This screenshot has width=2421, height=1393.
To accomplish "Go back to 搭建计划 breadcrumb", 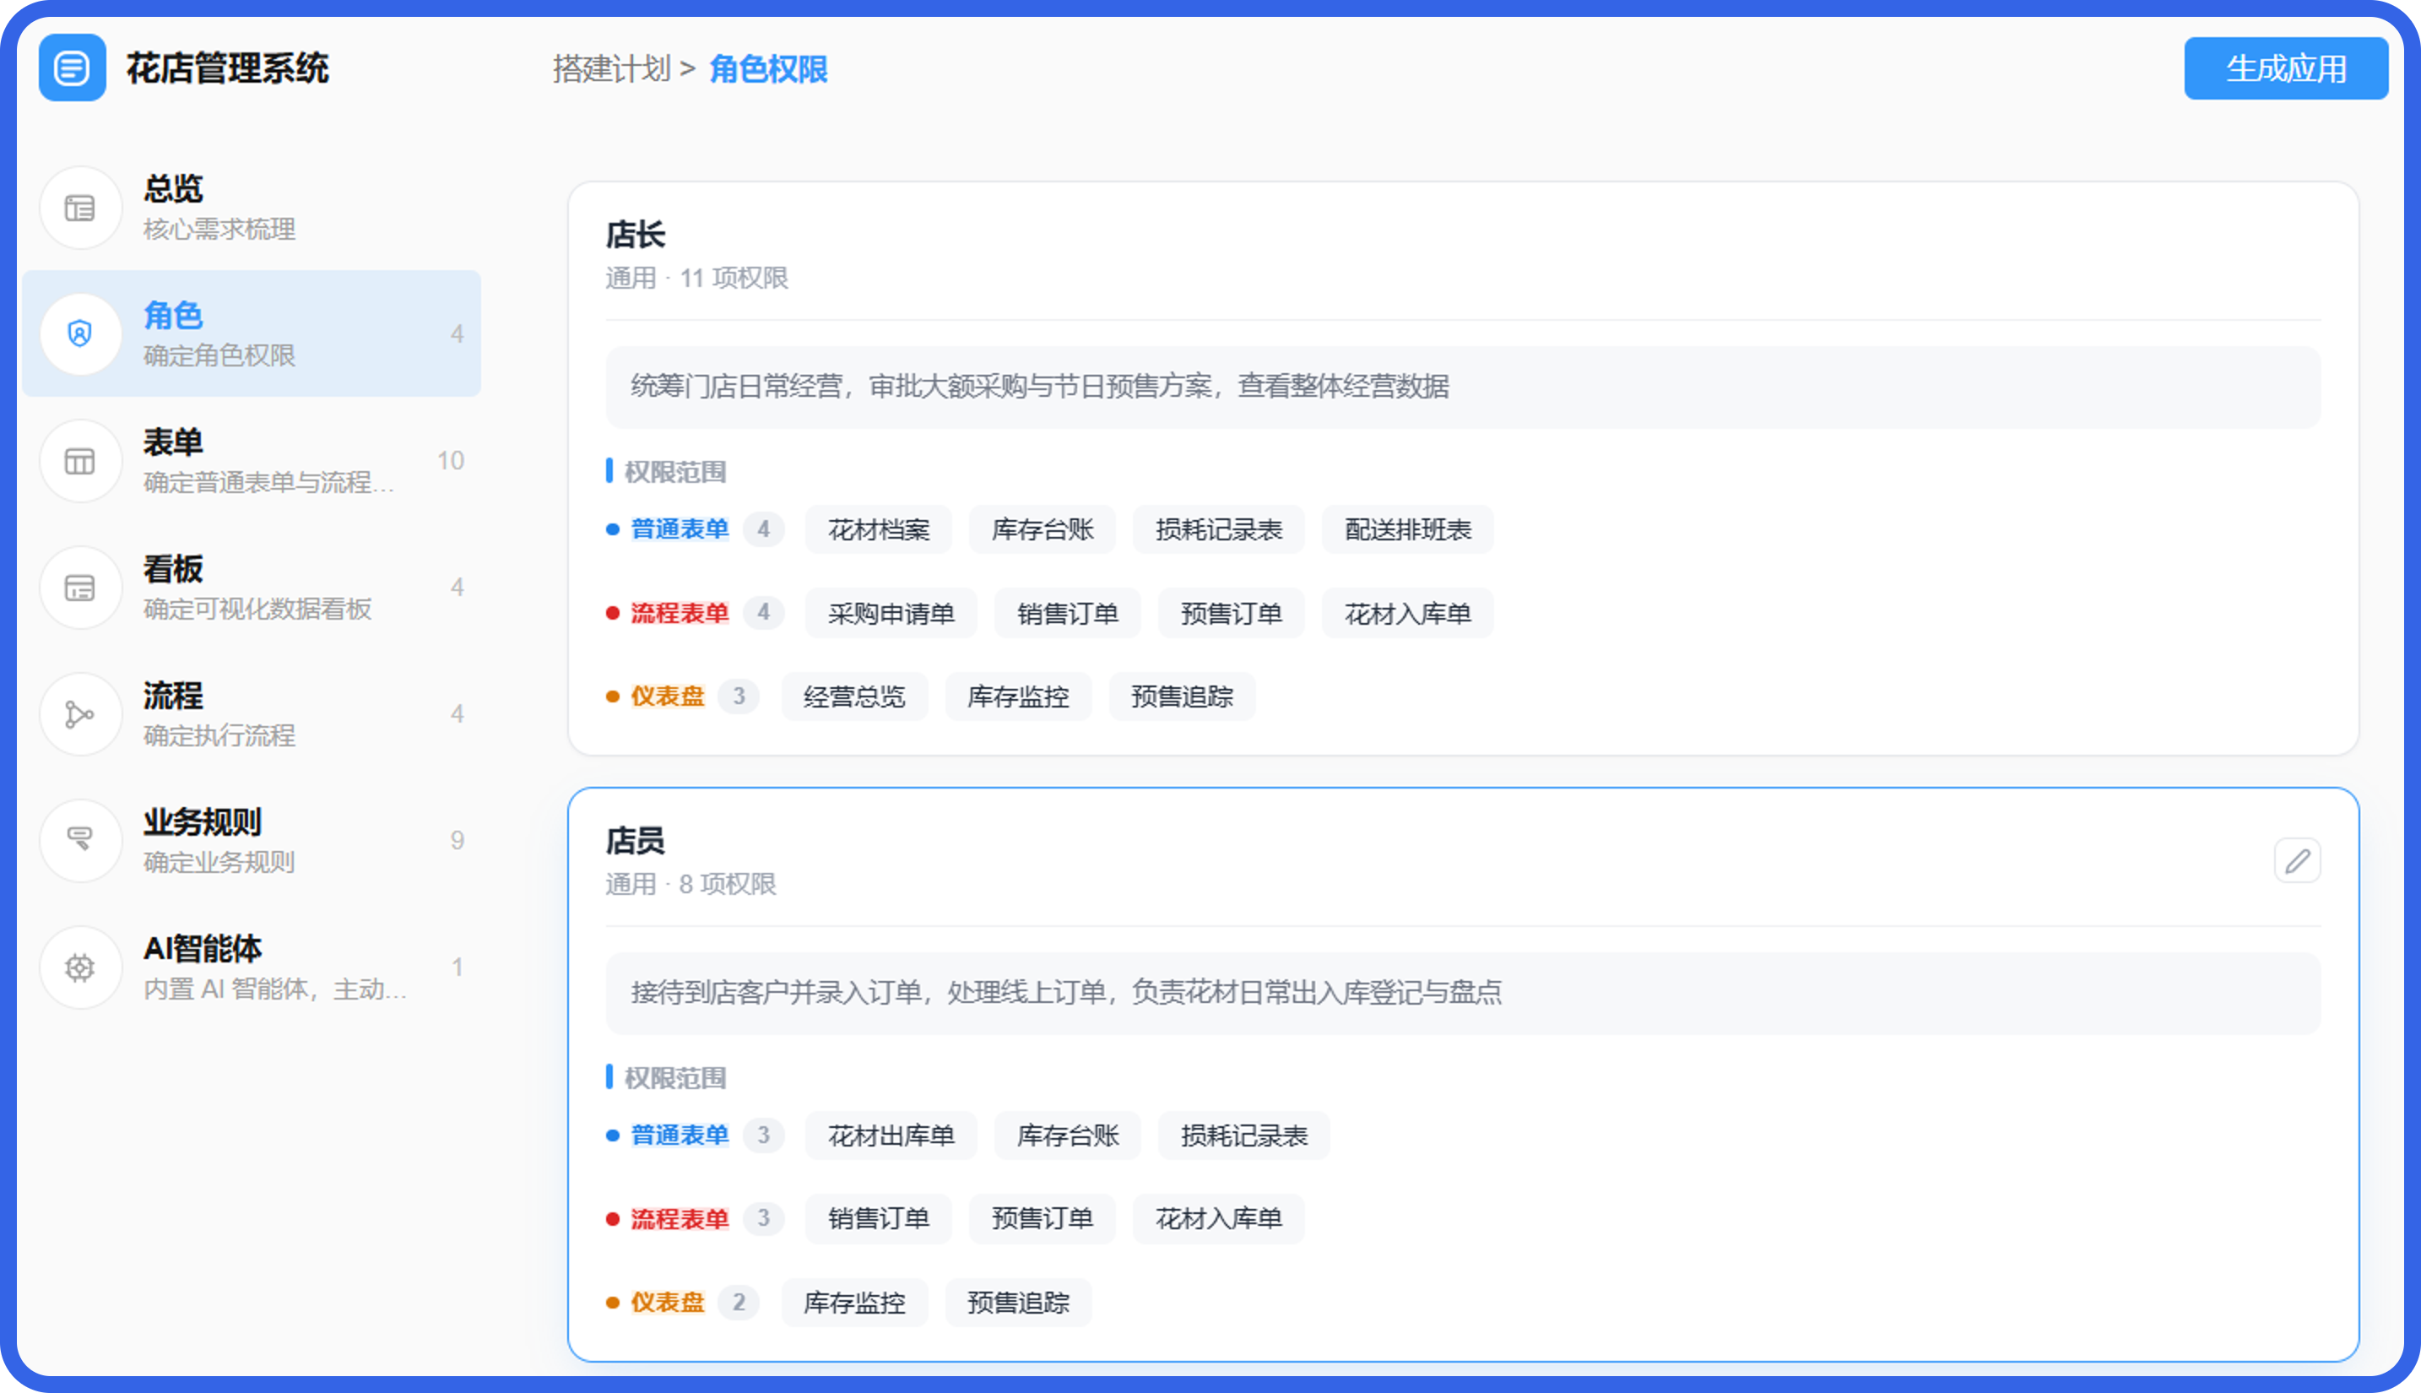I will coord(612,69).
